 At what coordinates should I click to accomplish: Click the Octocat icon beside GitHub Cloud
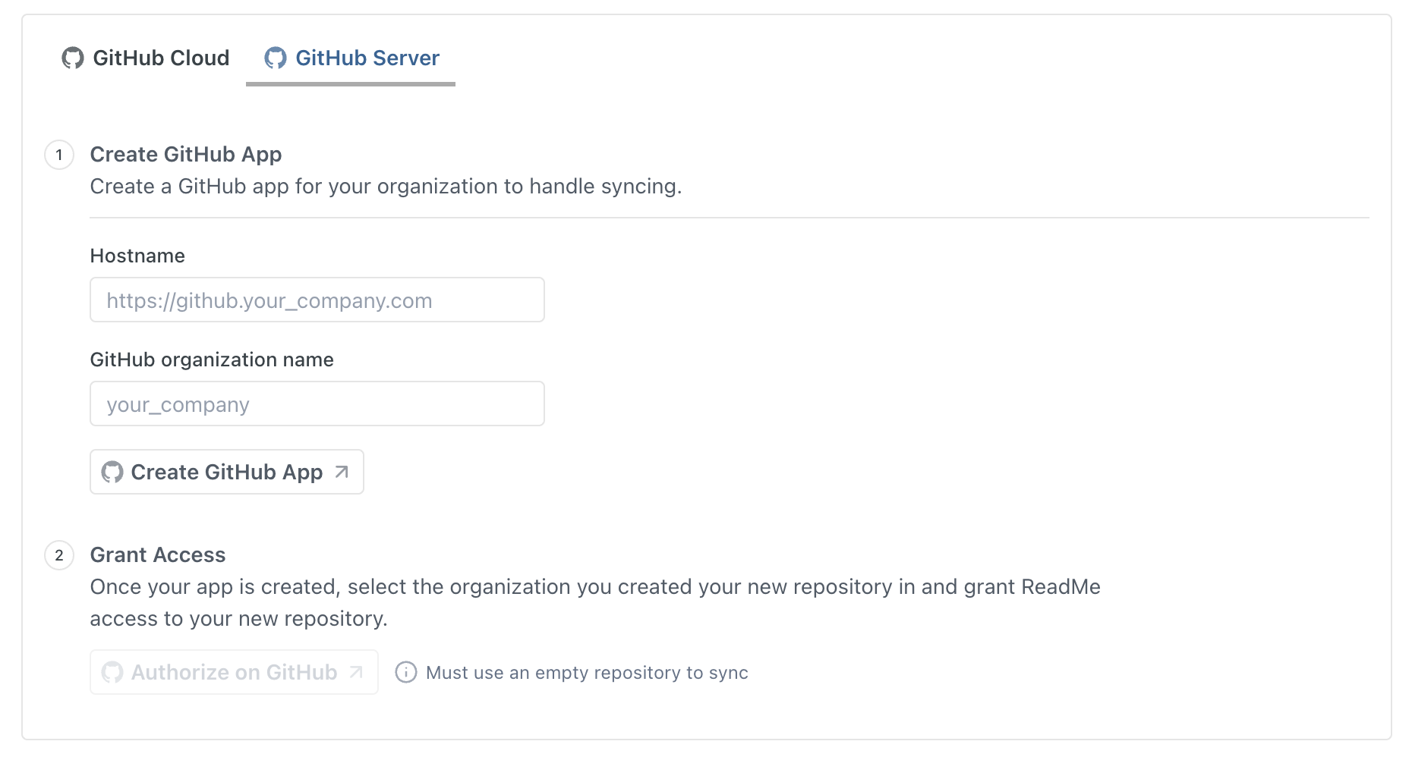point(73,58)
